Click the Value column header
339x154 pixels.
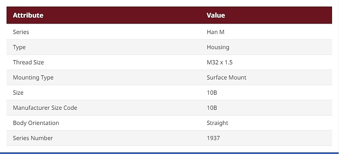pyautogui.click(x=216, y=15)
